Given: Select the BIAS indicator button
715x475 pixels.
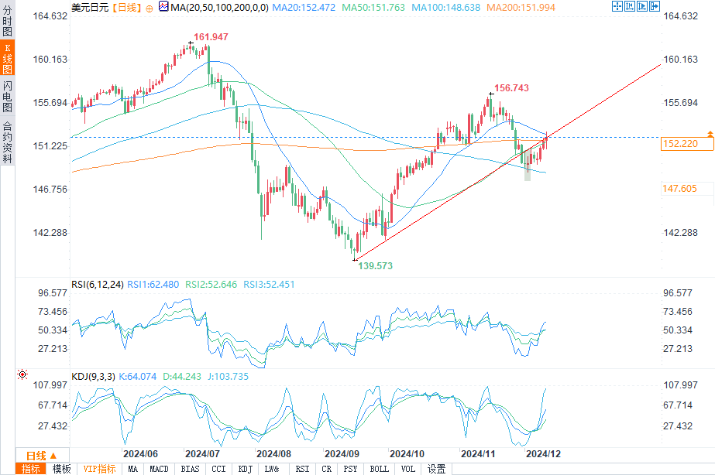Looking at the screenshot, I should [190, 469].
